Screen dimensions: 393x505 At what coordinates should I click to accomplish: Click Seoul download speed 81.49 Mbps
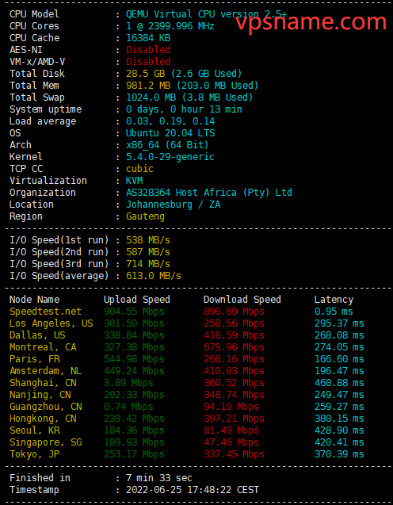[x=231, y=431]
